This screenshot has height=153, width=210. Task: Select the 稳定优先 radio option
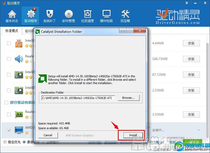[x=5, y=142]
